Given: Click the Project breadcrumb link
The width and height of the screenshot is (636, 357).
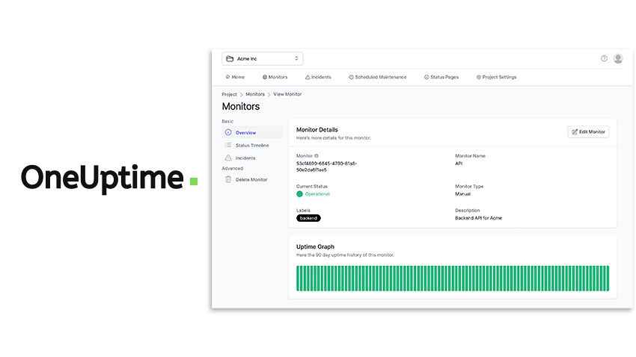Looking at the screenshot, I should [x=229, y=94].
